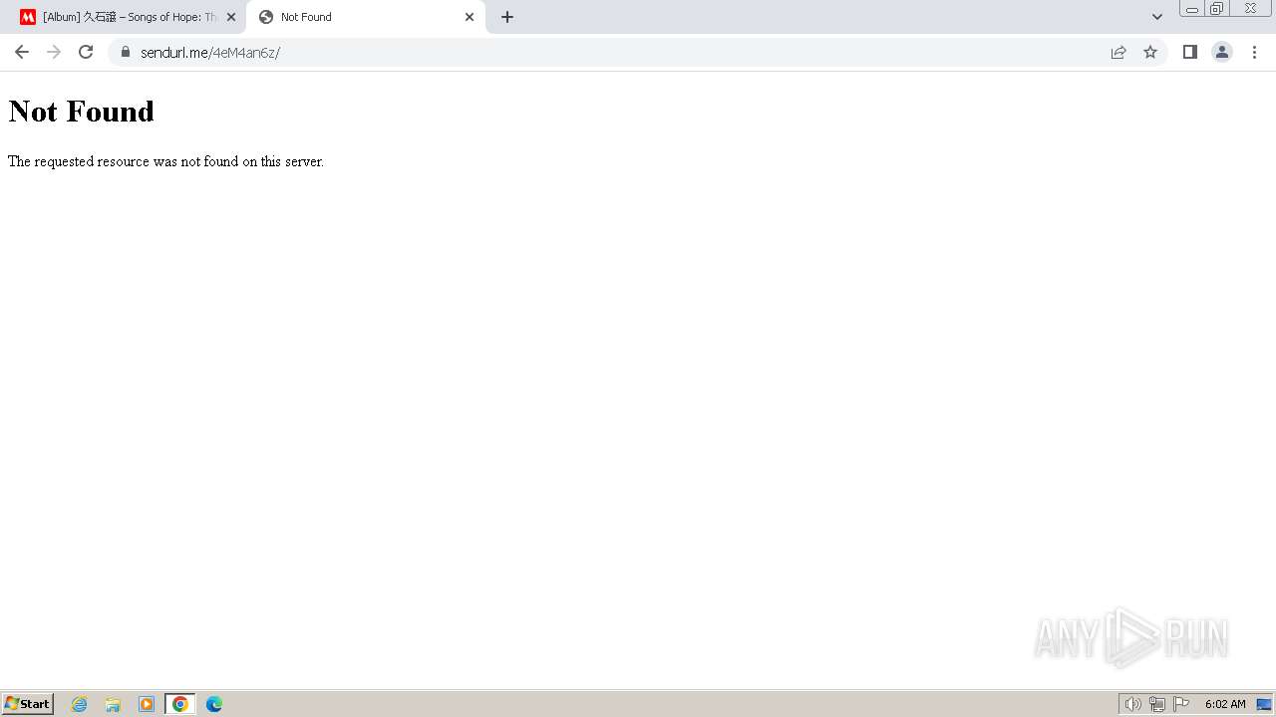Image resolution: width=1276 pixels, height=717 pixels.
Task: Open the Windows Start menu
Action: 28,704
